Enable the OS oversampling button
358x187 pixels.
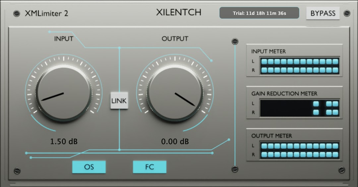click(89, 167)
